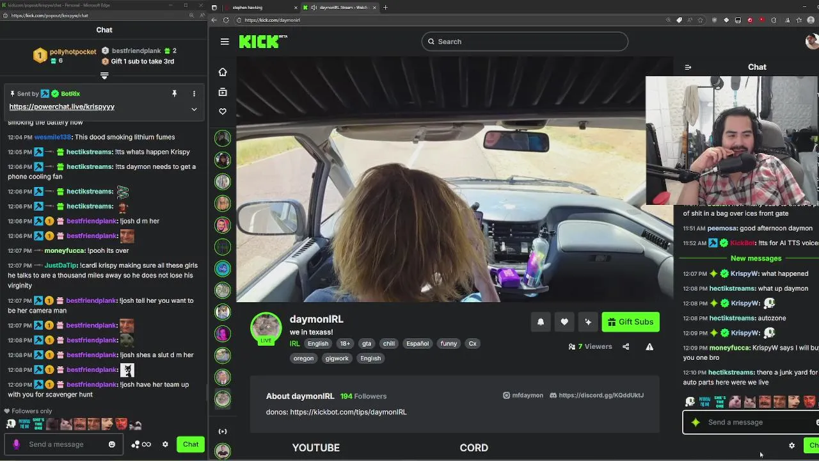Click the notification bell for daymonIRL
819x461 pixels.
pos(541,322)
